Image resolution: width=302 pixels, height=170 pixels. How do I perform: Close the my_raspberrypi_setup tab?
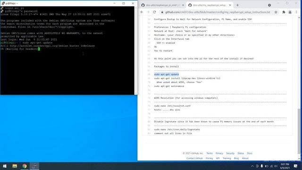pos(230,5)
